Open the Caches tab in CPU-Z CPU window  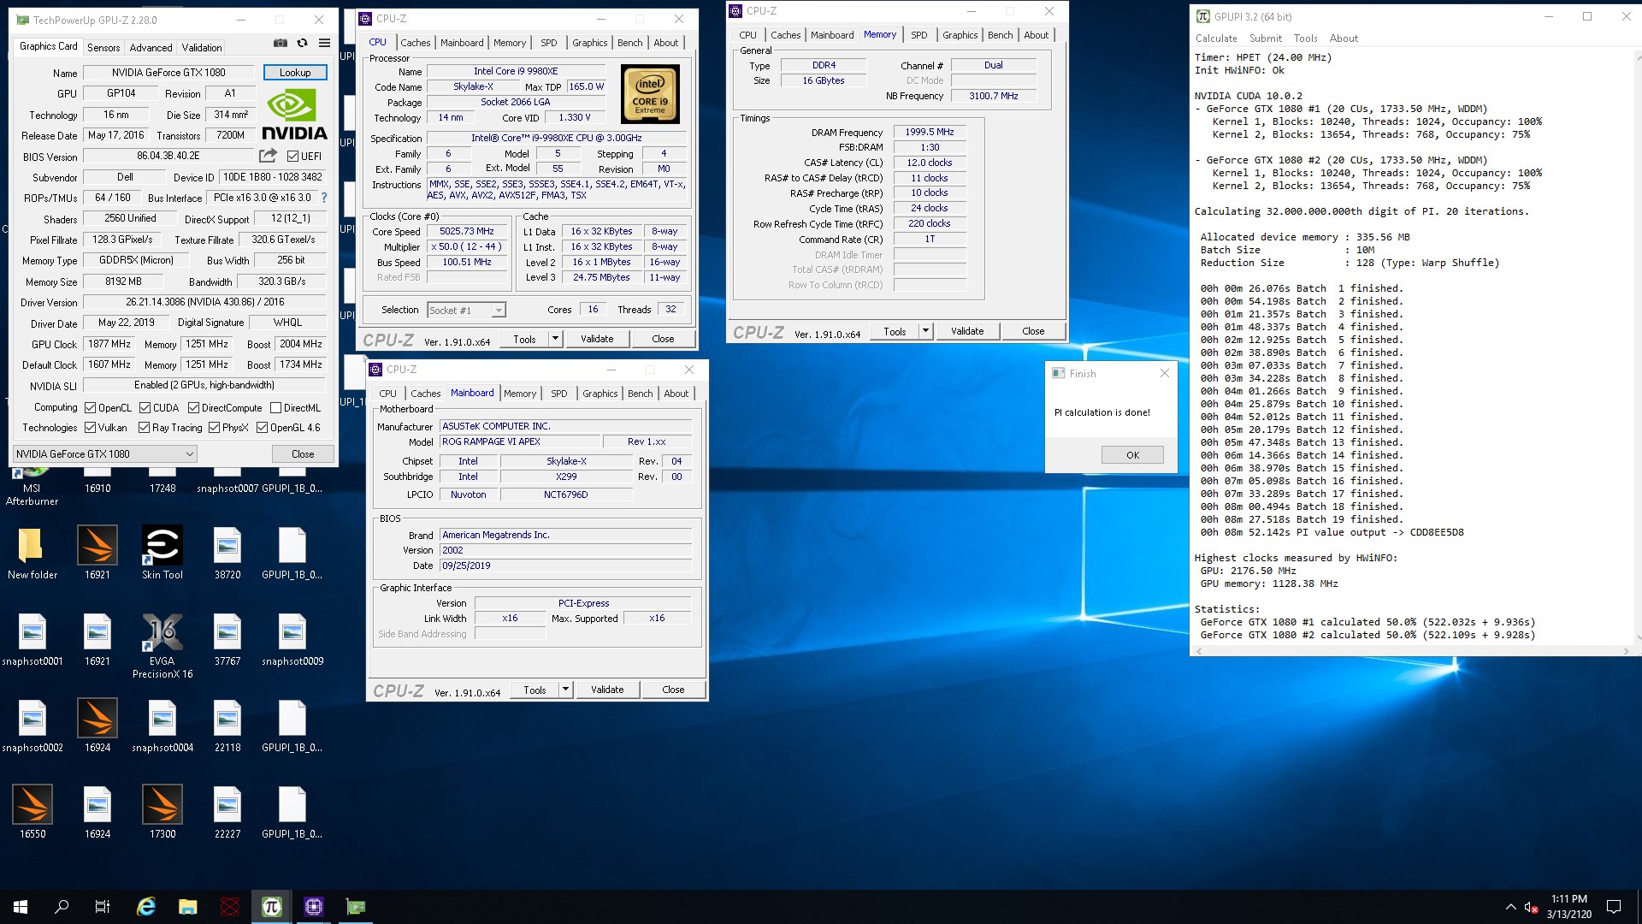click(415, 43)
